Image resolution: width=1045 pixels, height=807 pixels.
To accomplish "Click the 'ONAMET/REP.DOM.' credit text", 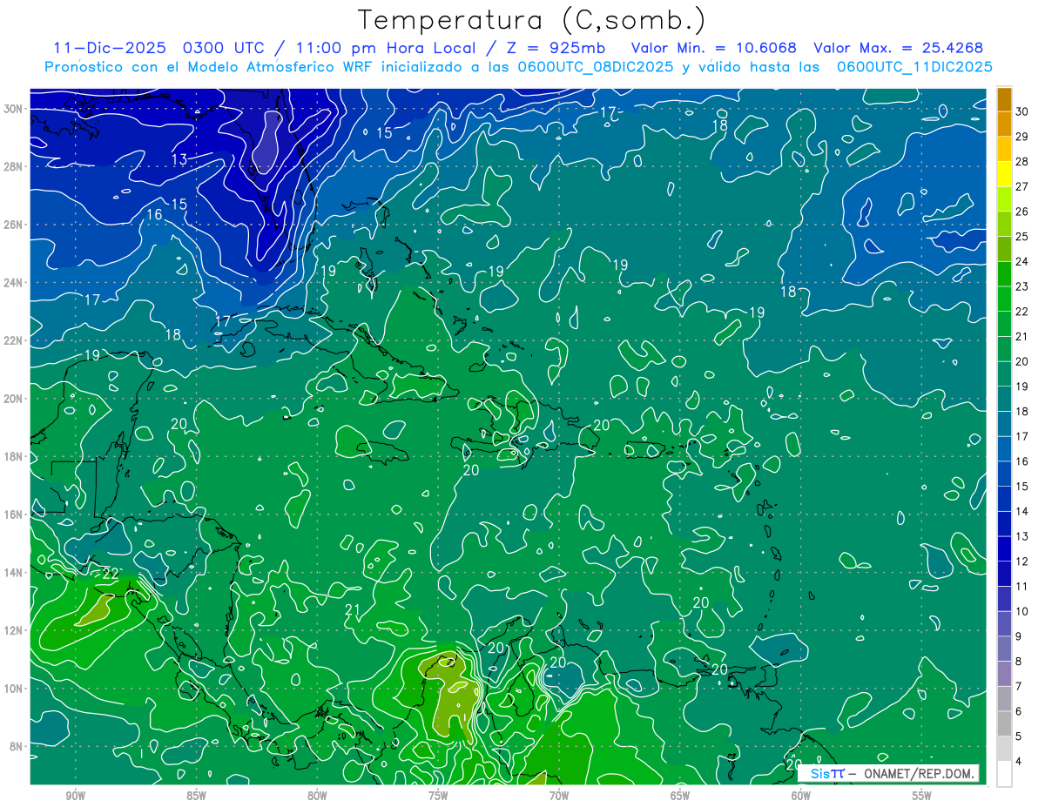I will 920,773.
